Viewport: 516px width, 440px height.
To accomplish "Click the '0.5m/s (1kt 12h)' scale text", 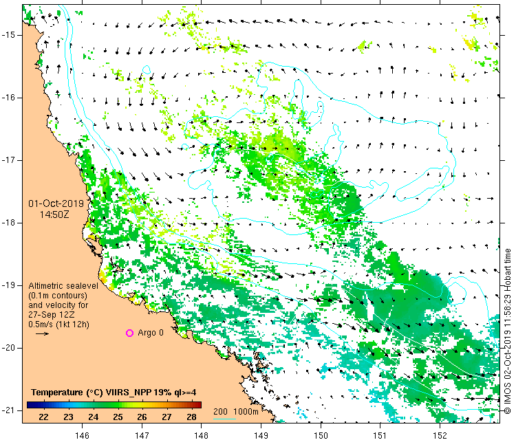I will [58, 324].
